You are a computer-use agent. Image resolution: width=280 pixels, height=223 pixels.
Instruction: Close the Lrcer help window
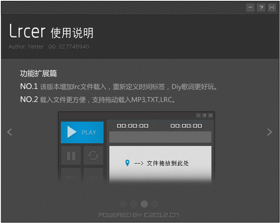pos(272,8)
